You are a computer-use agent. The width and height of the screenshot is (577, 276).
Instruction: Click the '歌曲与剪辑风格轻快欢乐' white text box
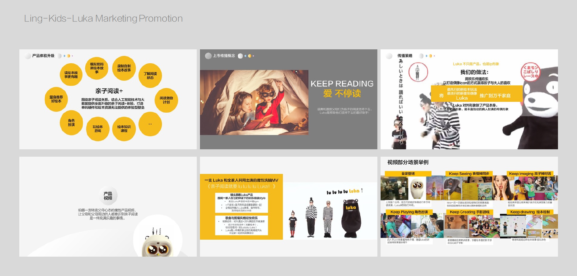click(241, 225)
